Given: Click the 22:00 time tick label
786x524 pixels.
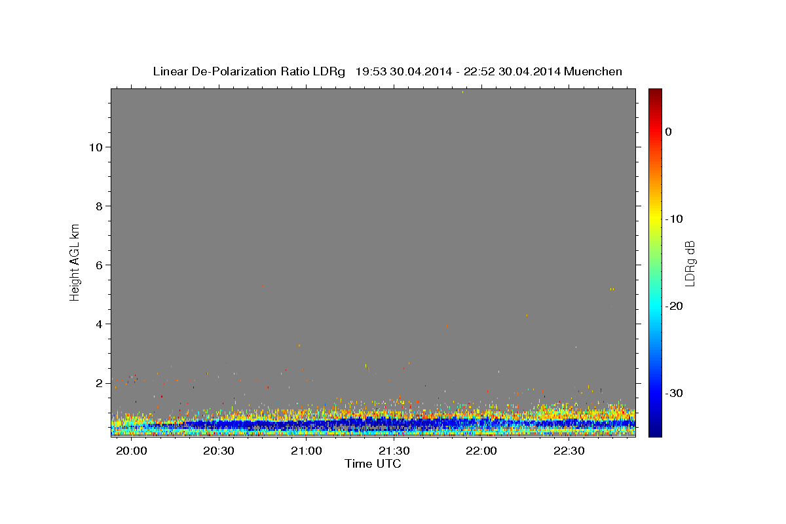Looking at the screenshot, I should (x=482, y=451).
